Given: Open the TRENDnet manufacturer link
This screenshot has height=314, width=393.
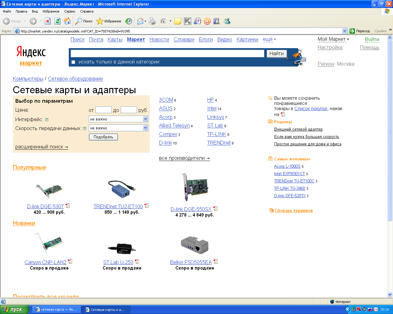Looking at the screenshot, I should point(219,143).
